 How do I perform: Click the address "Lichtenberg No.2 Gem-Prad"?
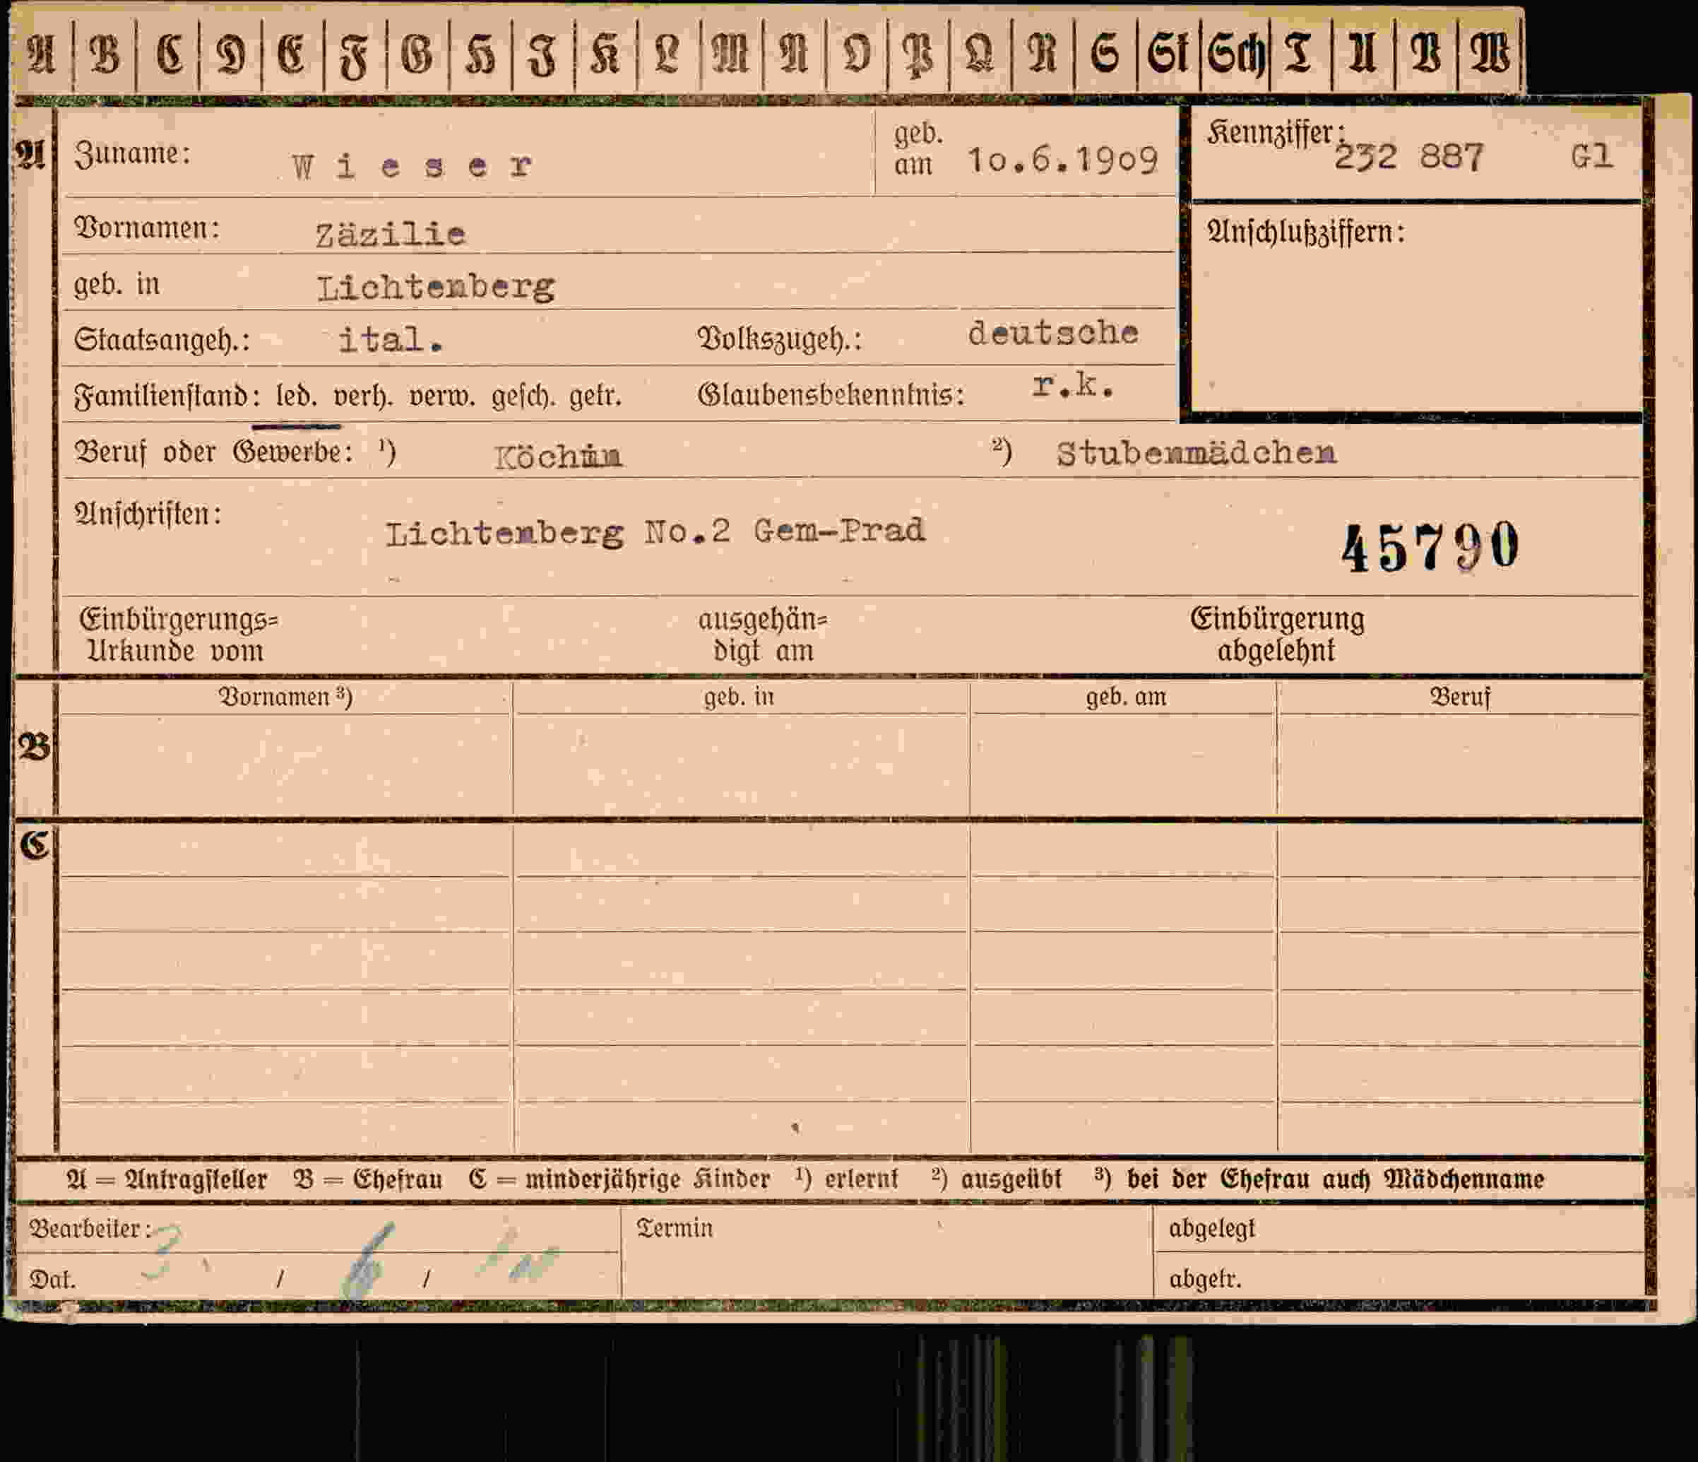point(655,532)
